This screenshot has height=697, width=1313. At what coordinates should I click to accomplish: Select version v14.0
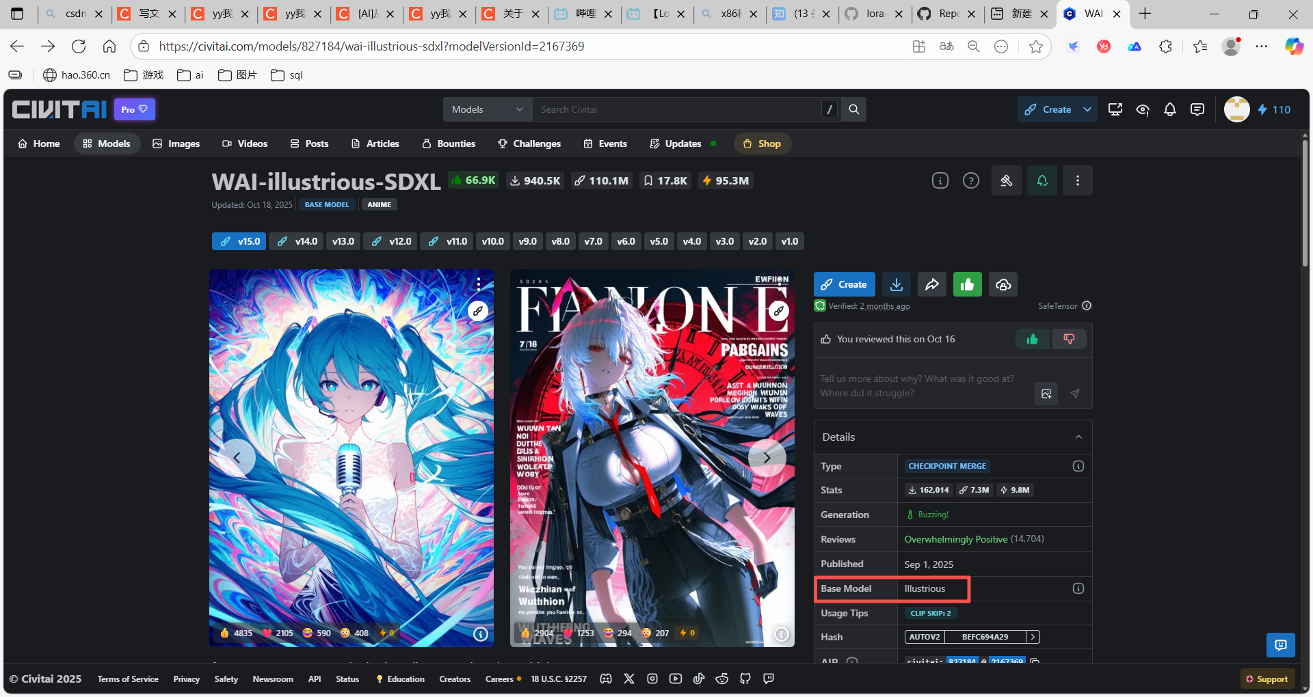point(297,241)
